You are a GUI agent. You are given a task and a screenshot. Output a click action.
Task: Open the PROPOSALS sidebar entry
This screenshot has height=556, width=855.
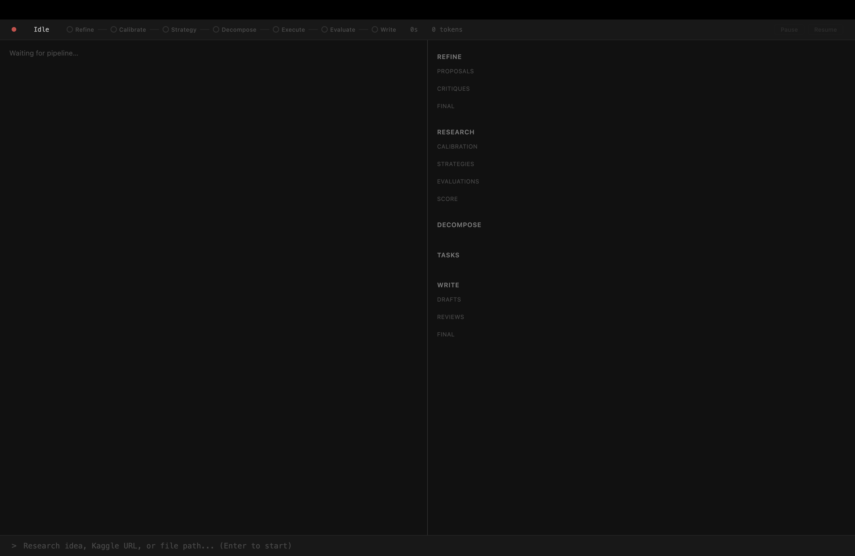point(455,71)
